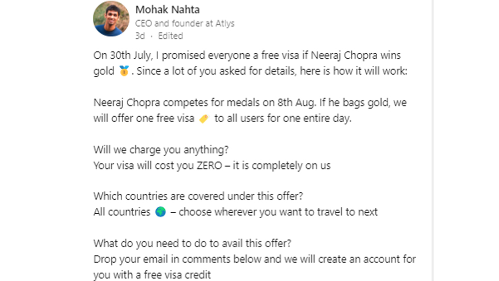Viewport: 499px width, 281px height.
Task: Click the '3d' post timestamp
Action: coord(140,36)
